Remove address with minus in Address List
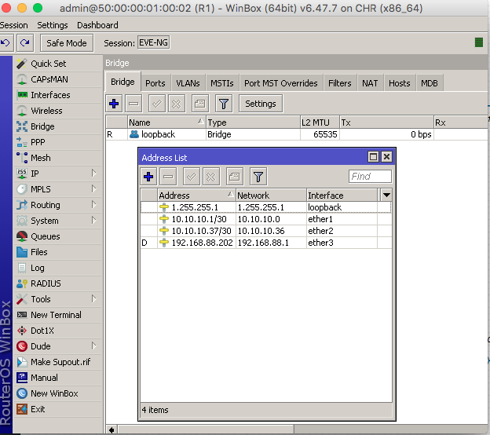 tap(168, 177)
